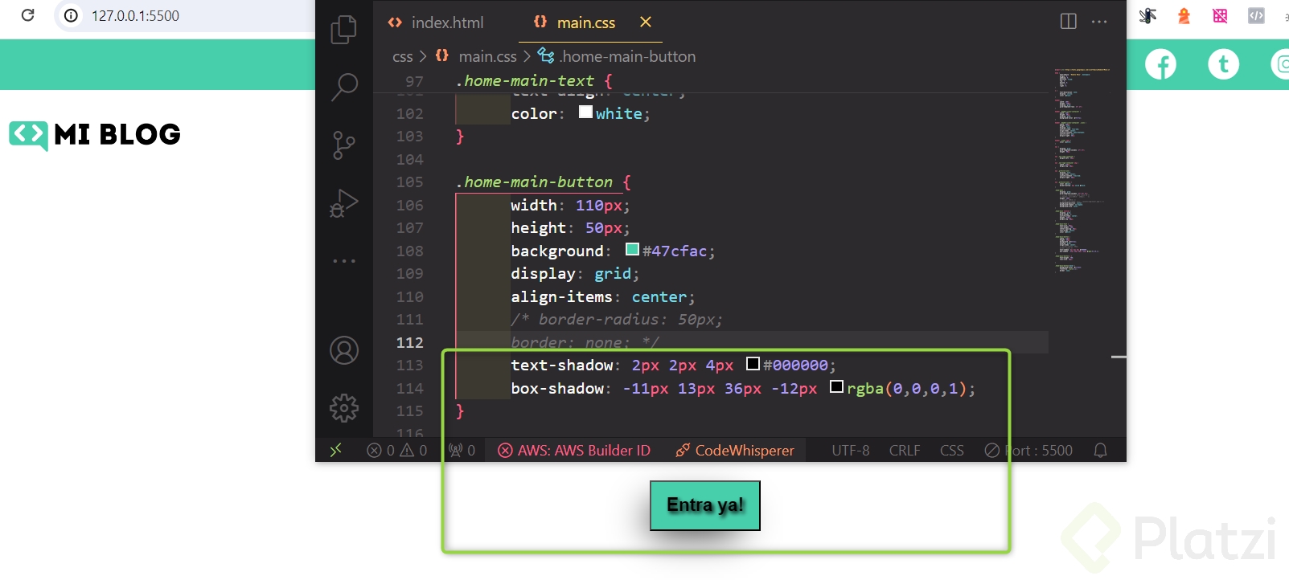Click the ports forwarded status bar item

click(x=462, y=450)
